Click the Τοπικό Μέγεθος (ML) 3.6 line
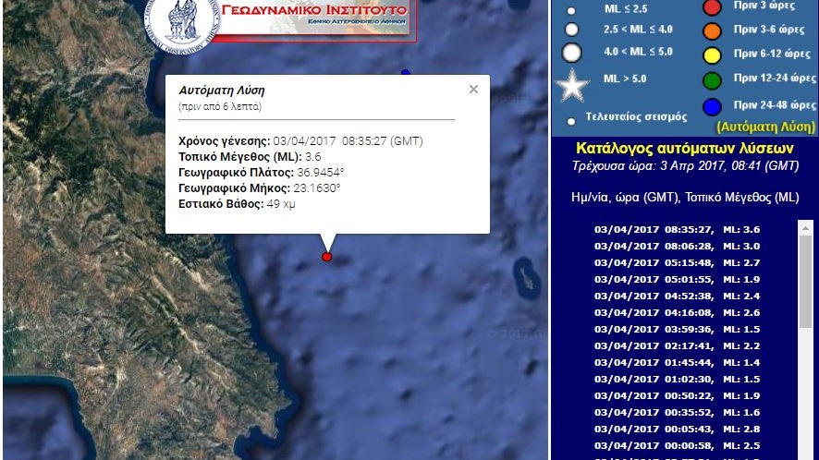This screenshot has width=819, height=460. click(x=250, y=157)
